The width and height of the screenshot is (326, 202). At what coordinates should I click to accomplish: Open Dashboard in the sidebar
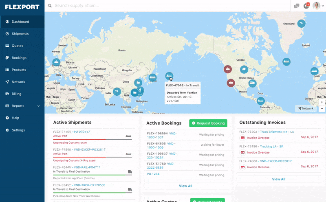tap(22, 22)
